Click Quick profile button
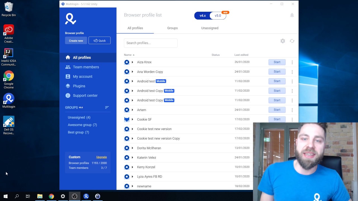The image size is (358, 201). coord(100,40)
